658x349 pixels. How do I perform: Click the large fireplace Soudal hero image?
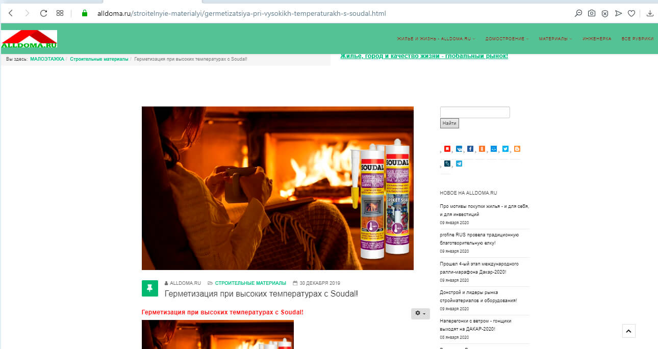(x=277, y=188)
